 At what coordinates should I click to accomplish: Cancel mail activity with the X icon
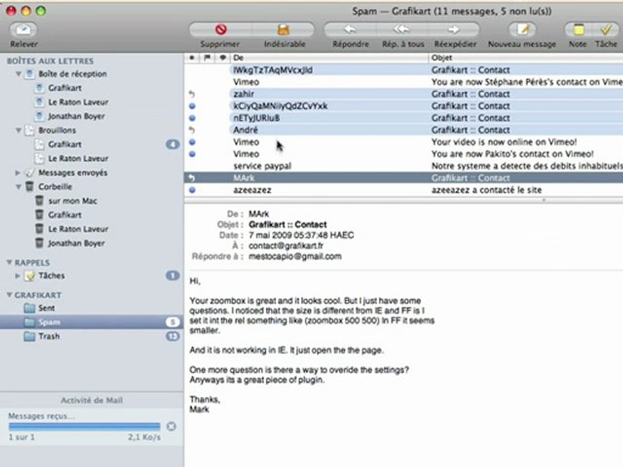(171, 427)
